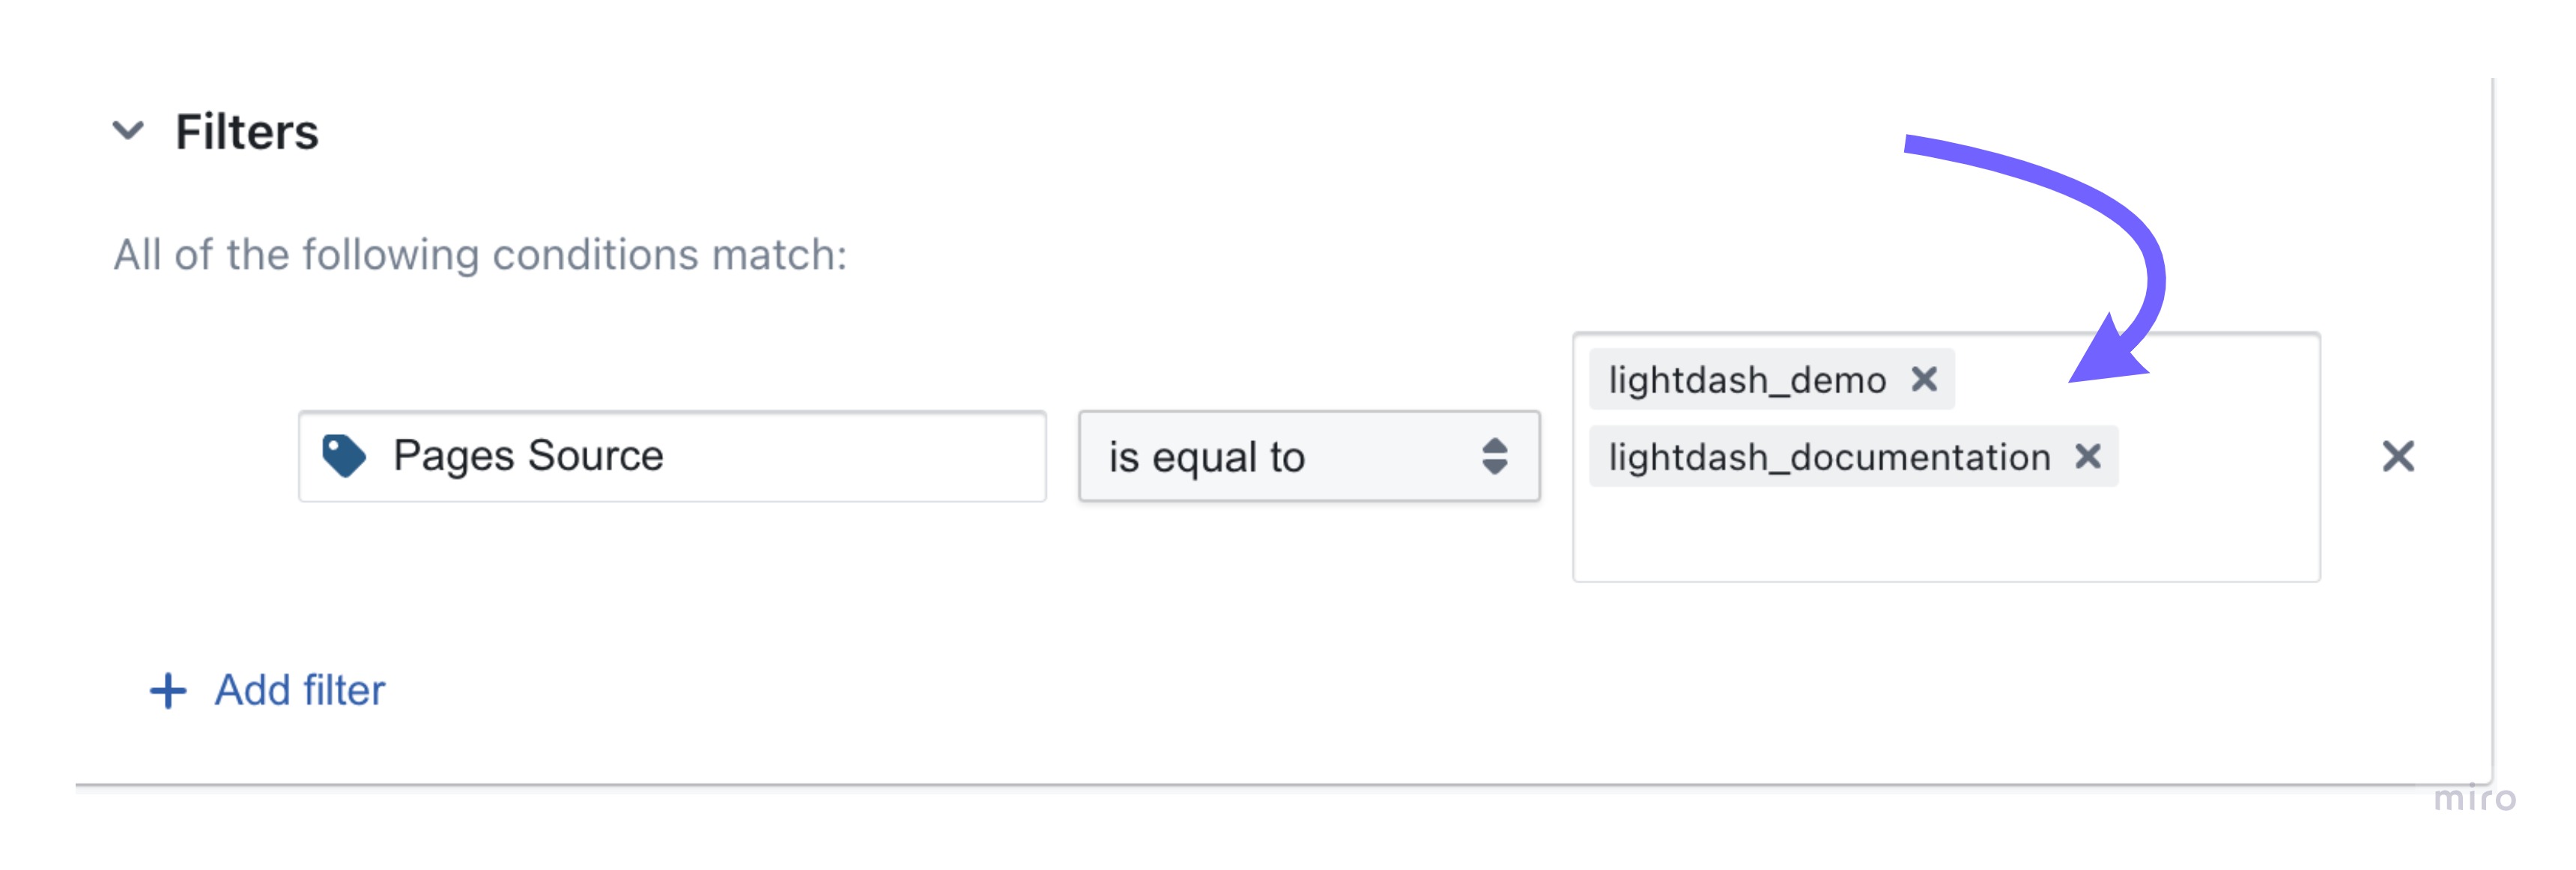
Task: Select the Pages Source text in the field picker
Action: pos(528,456)
